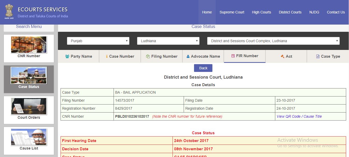Click the Advocate Name person icon
This screenshot has height=157, width=349.
(x=188, y=56)
